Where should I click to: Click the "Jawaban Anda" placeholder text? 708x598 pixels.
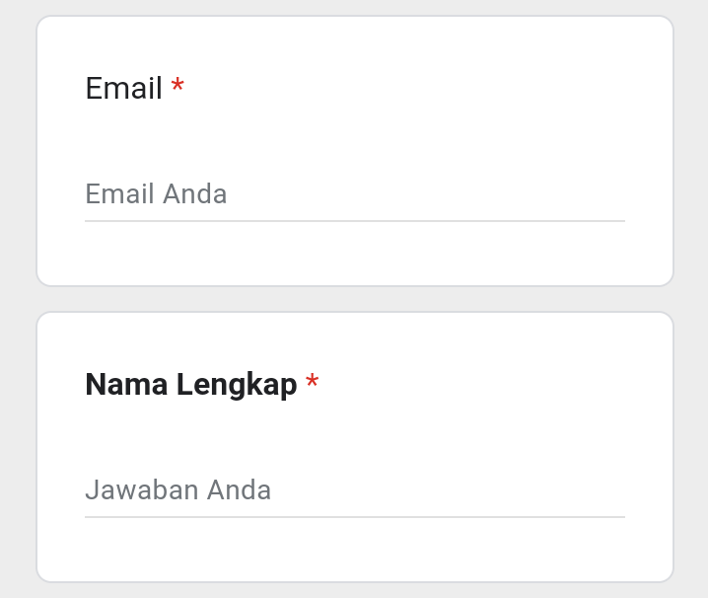point(177,489)
